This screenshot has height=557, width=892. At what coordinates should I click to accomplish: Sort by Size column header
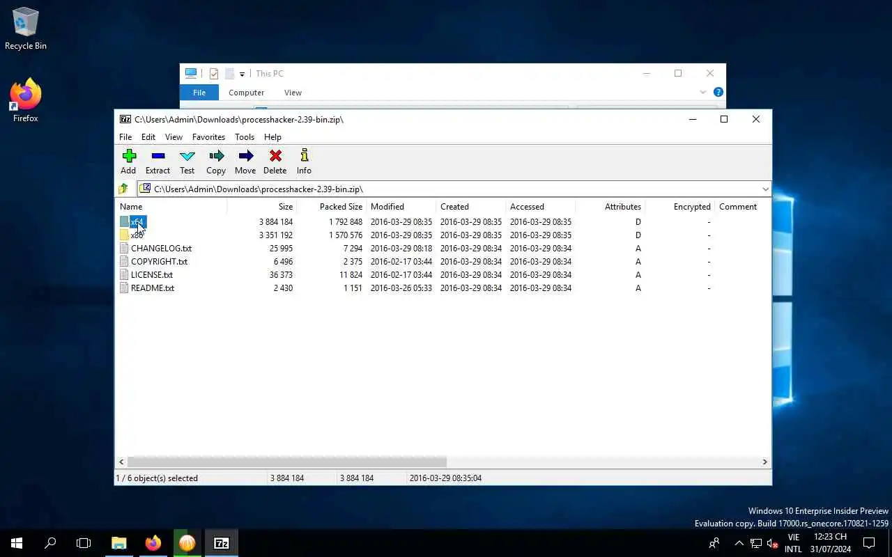(x=262, y=207)
